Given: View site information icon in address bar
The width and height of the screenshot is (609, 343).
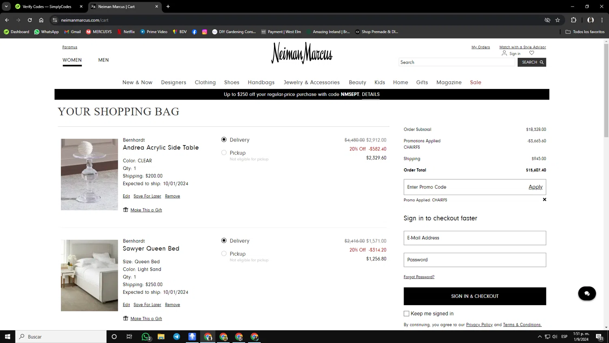Looking at the screenshot, I should click(x=55, y=20).
